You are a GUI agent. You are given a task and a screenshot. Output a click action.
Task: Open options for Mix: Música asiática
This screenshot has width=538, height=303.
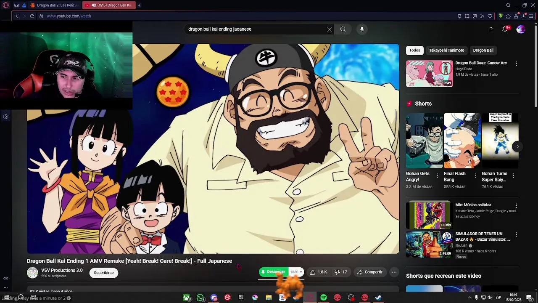pos(517,205)
